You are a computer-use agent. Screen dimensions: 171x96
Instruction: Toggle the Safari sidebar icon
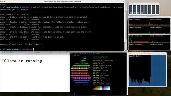coord(11,52)
